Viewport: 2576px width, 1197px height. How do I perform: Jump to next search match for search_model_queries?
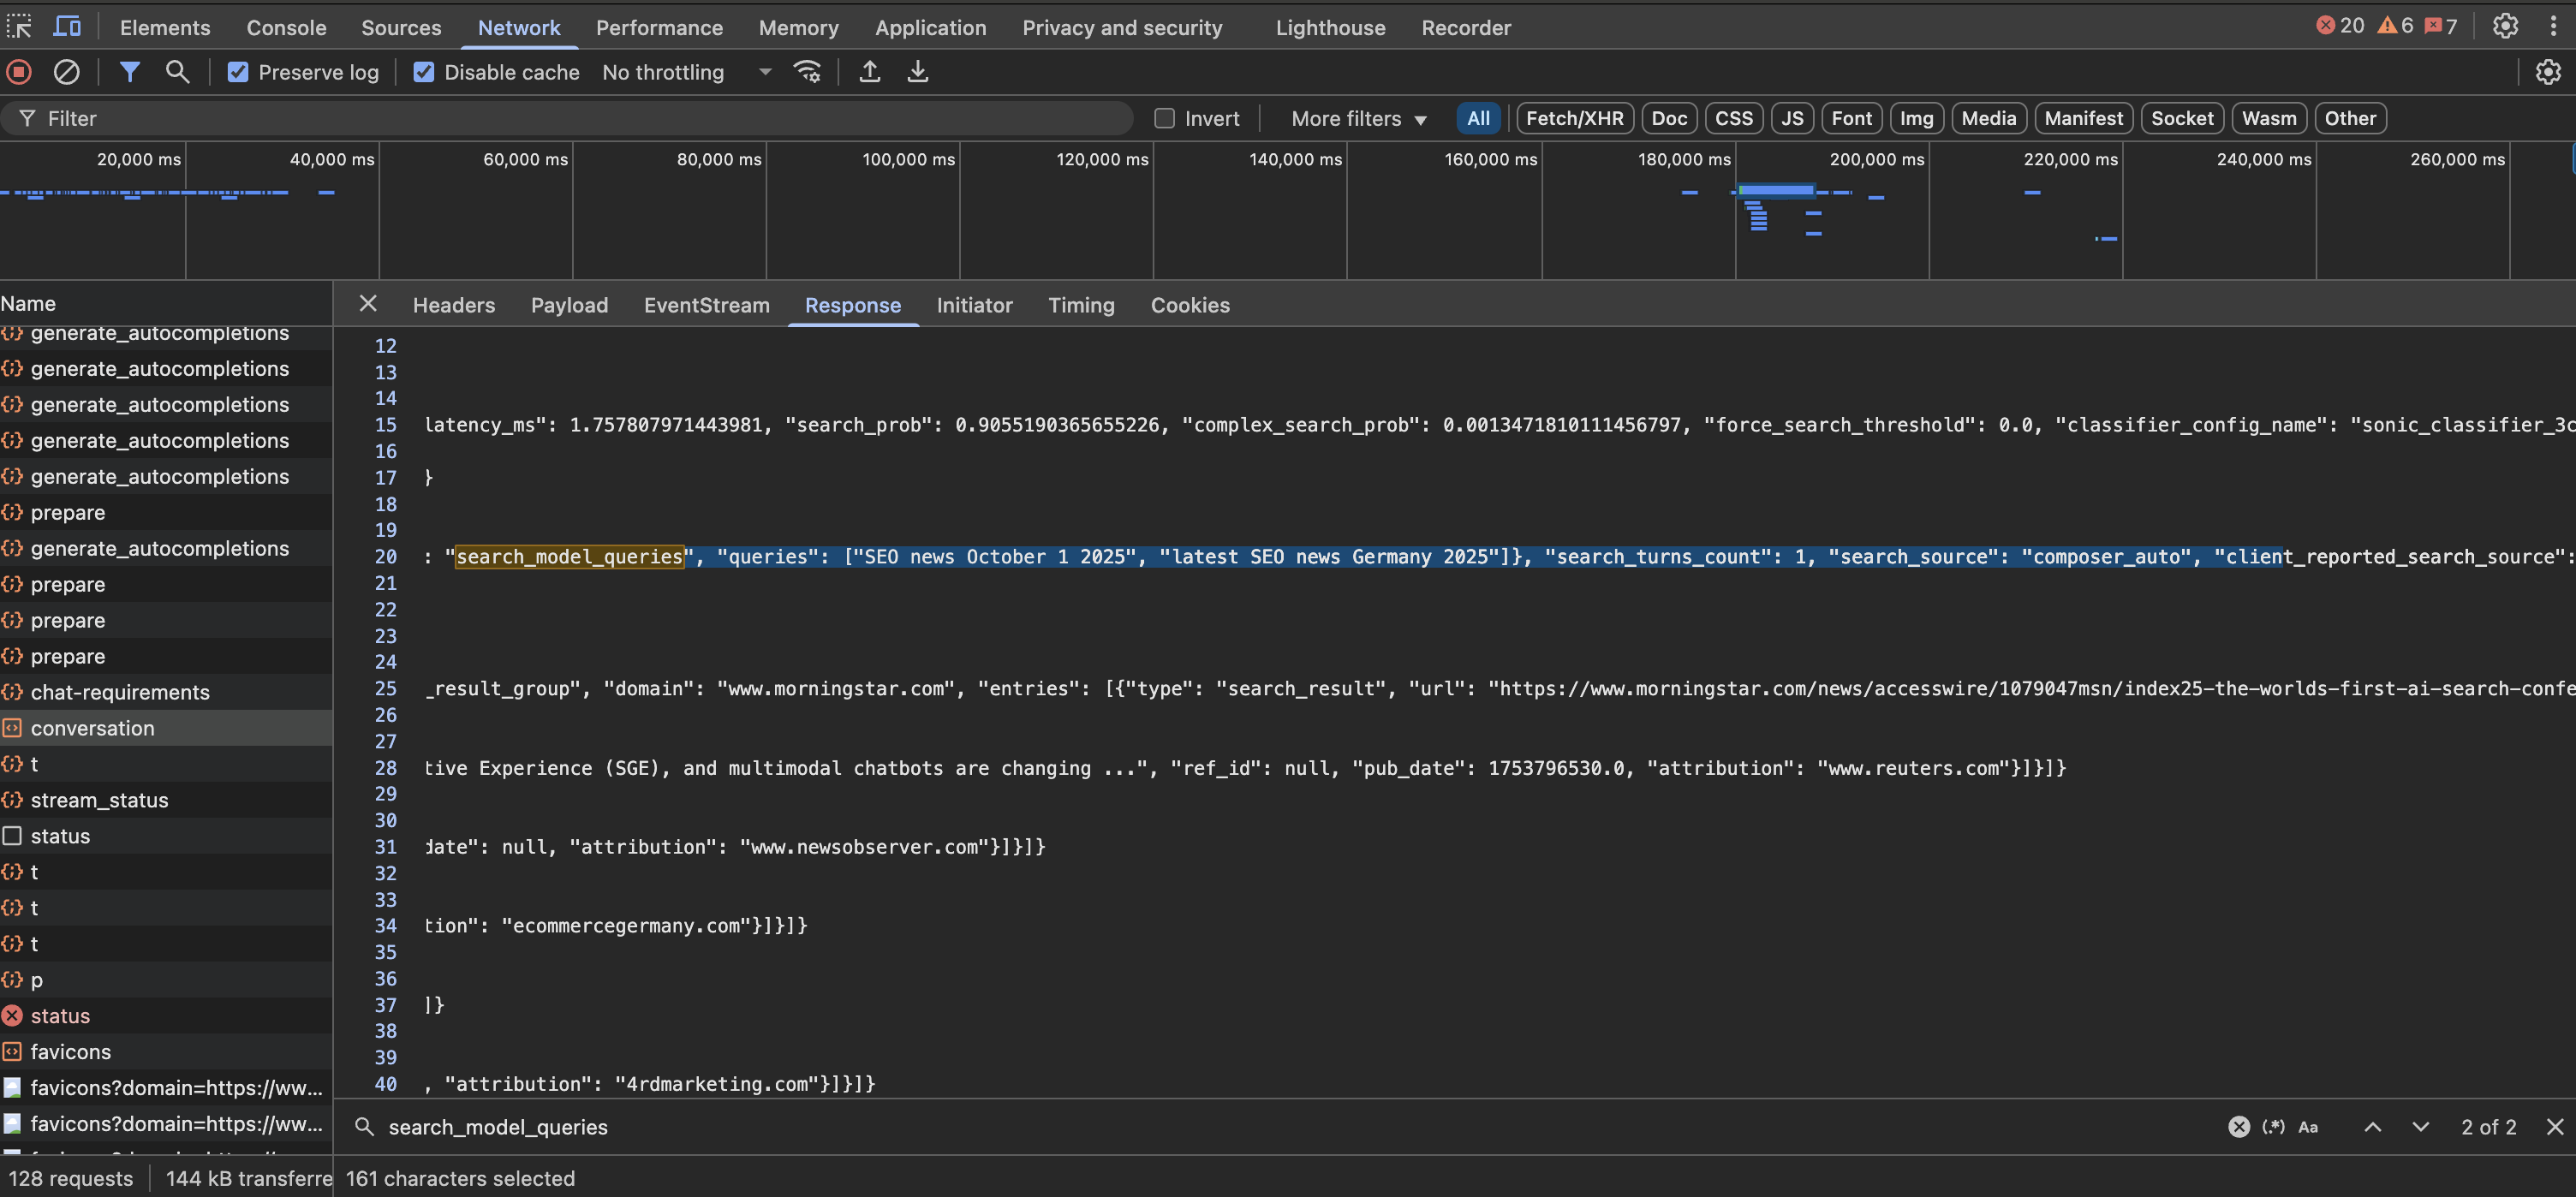click(2421, 1126)
